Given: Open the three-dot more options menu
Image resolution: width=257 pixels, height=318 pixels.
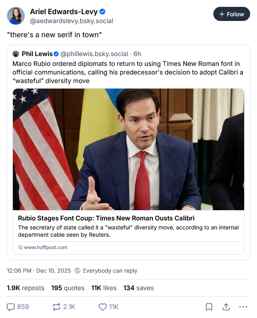Looking at the screenshot, I should pos(243,306).
